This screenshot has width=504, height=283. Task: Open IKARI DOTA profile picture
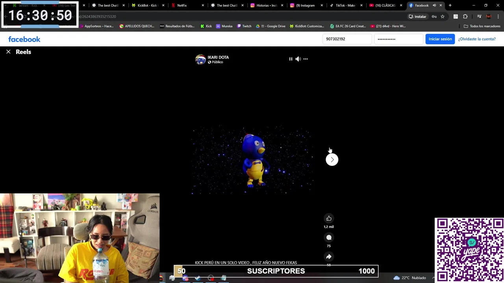pyautogui.click(x=200, y=59)
